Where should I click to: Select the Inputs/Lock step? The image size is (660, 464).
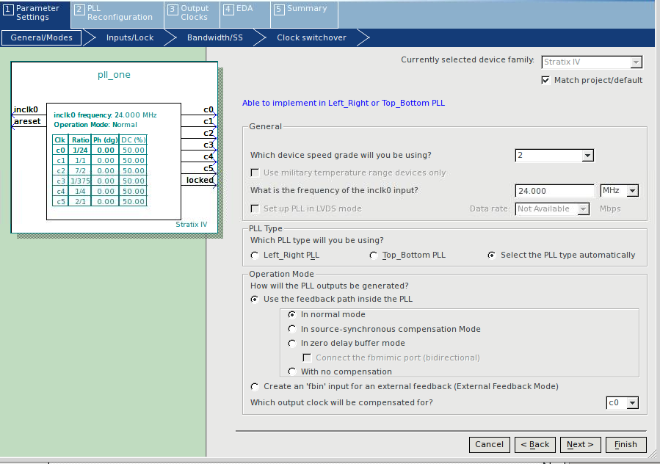click(130, 37)
